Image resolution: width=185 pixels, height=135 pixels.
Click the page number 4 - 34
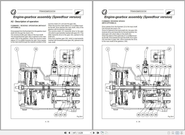coord(138,121)
